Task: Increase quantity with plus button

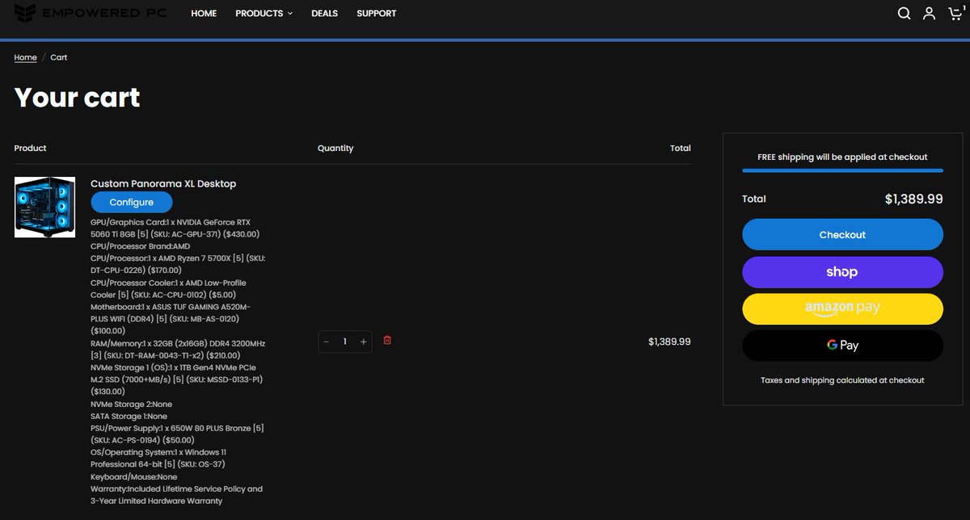Action: click(363, 342)
